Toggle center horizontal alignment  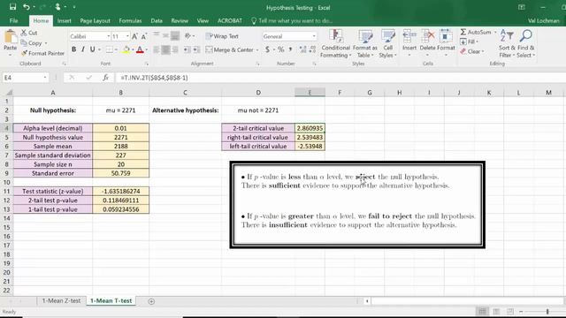coord(165,49)
